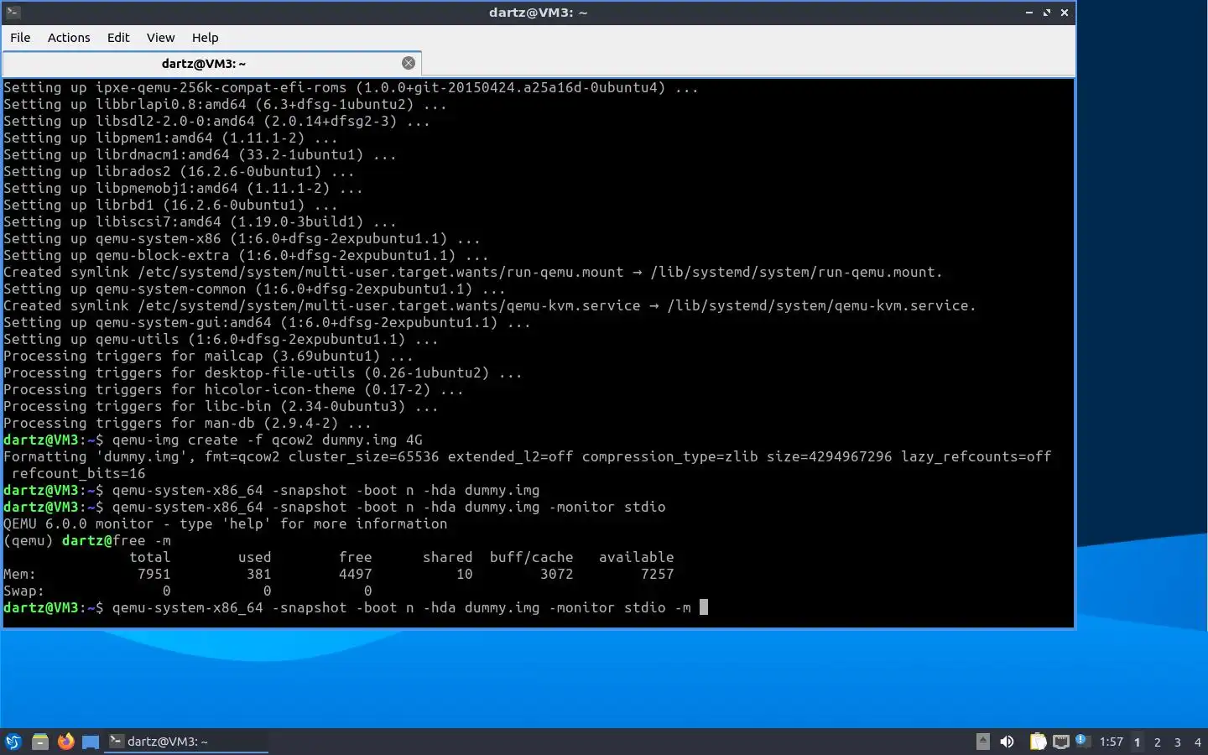This screenshot has width=1208, height=755.
Task: Maximize the terminal window
Action: point(1047,13)
